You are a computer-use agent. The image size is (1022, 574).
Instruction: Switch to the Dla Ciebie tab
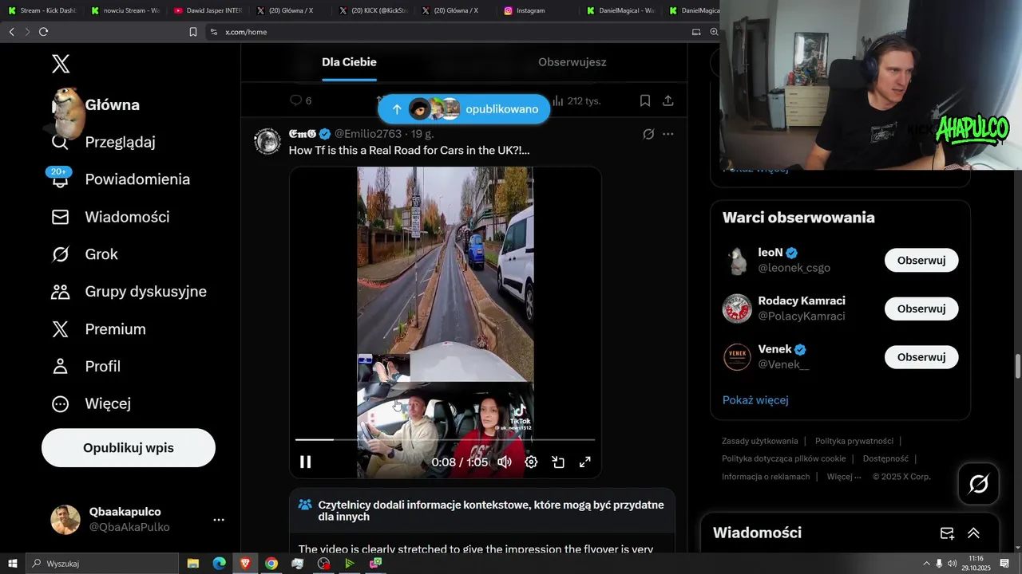coord(349,62)
